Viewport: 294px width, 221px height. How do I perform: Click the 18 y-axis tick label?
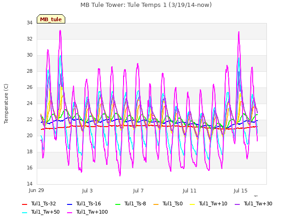pyautogui.click(x=29, y=151)
